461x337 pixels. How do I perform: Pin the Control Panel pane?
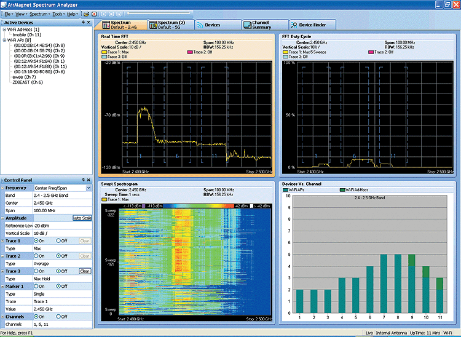(x=83, y=180)
